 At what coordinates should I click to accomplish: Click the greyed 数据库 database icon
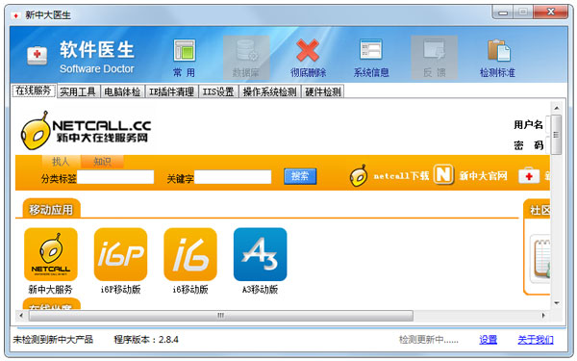246,58
